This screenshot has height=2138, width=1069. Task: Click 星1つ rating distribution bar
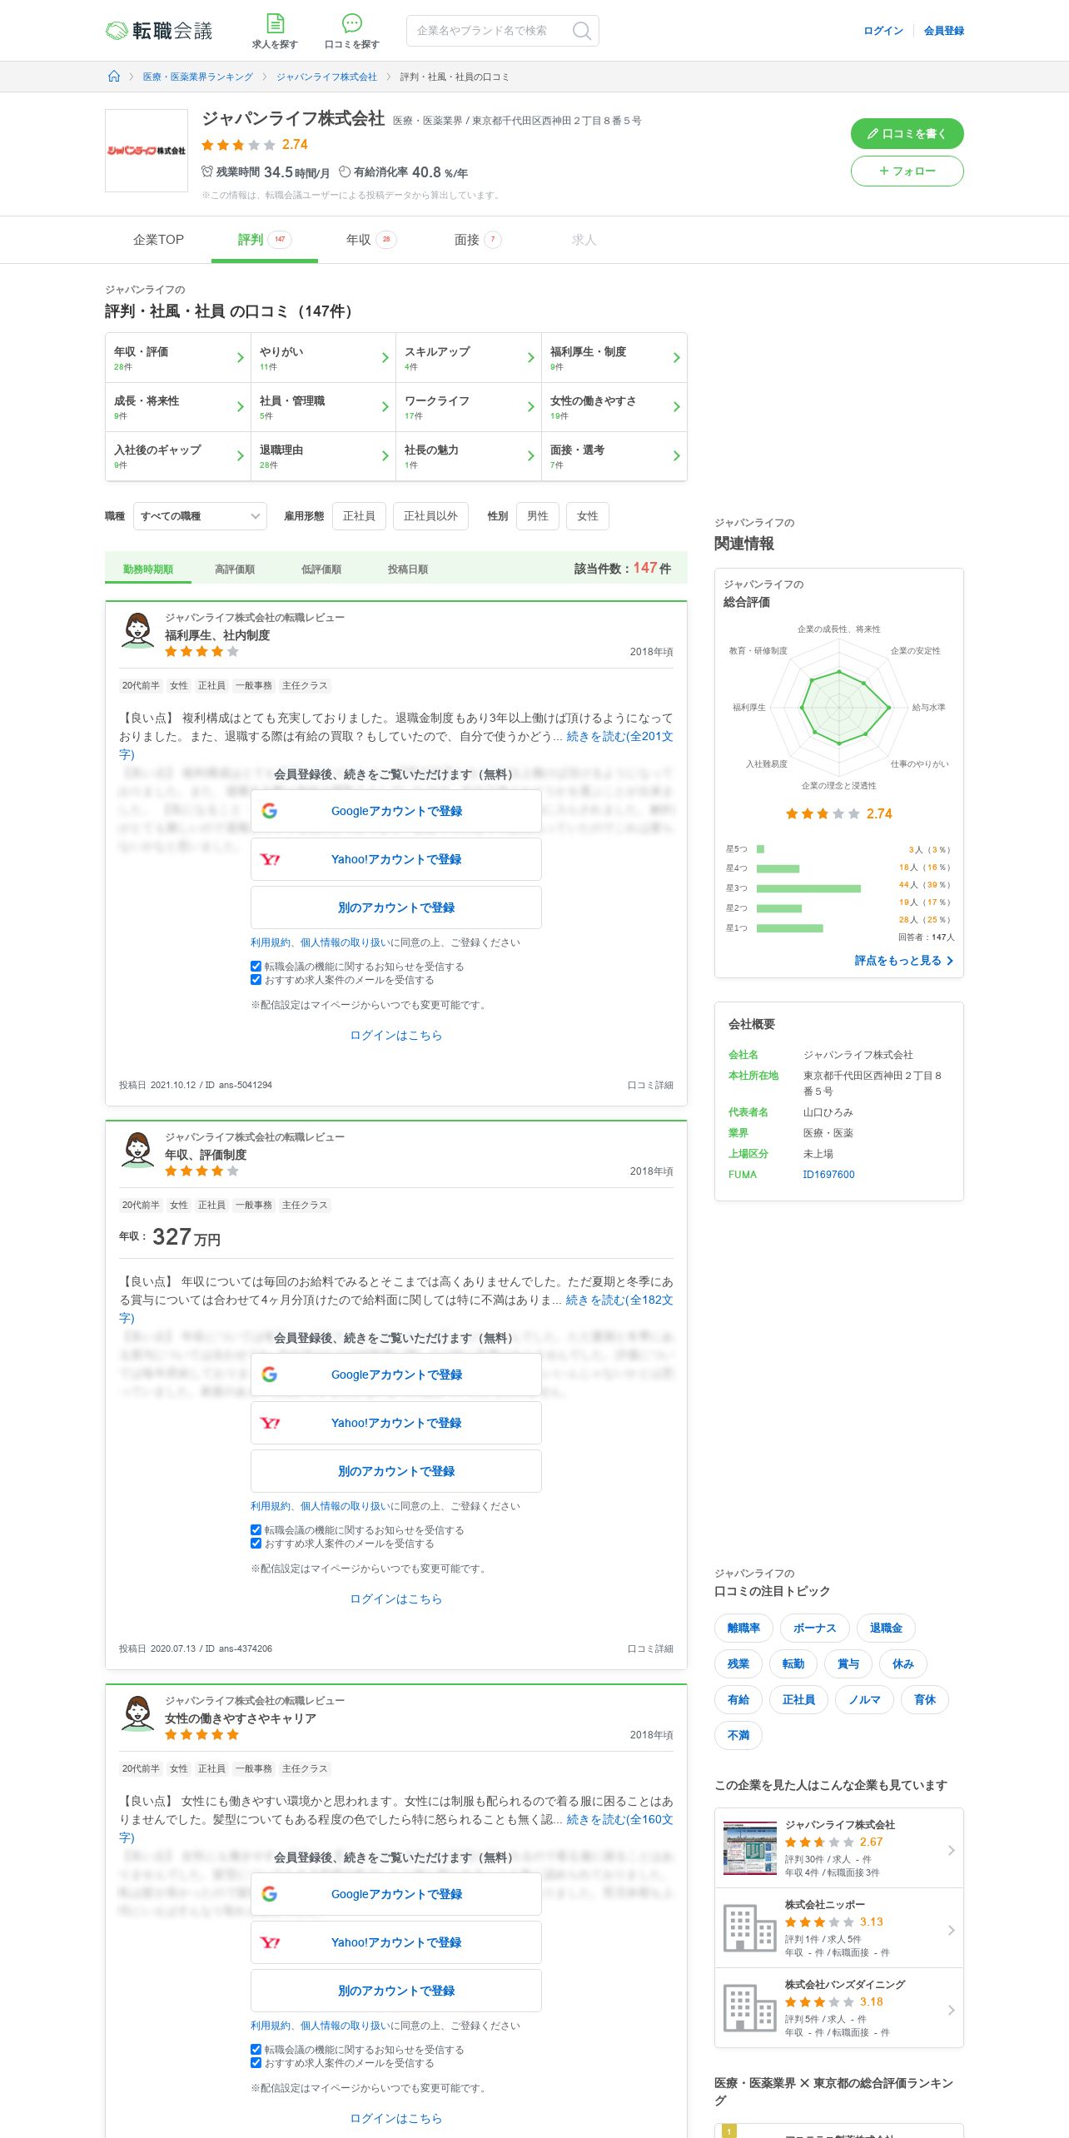point(789,928)
